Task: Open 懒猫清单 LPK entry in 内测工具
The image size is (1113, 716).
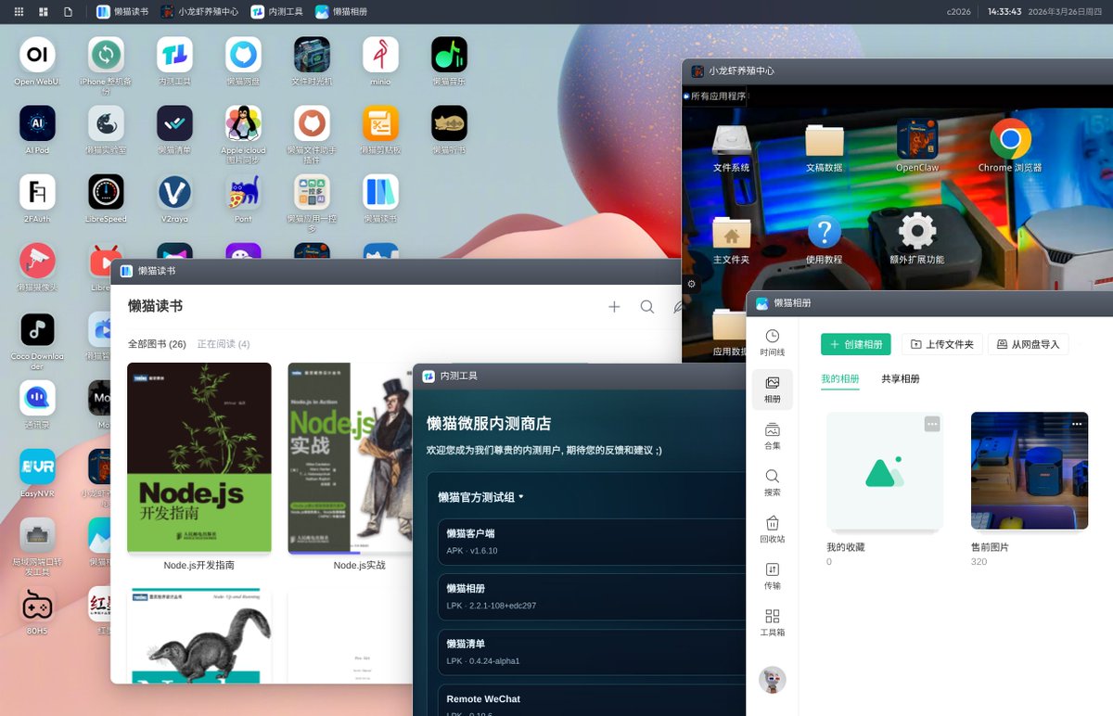Action: 594,652
